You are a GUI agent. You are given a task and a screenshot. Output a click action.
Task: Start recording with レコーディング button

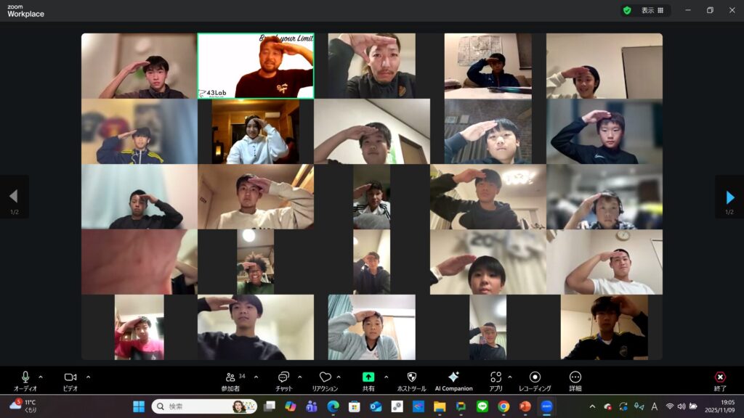point(535,377)
